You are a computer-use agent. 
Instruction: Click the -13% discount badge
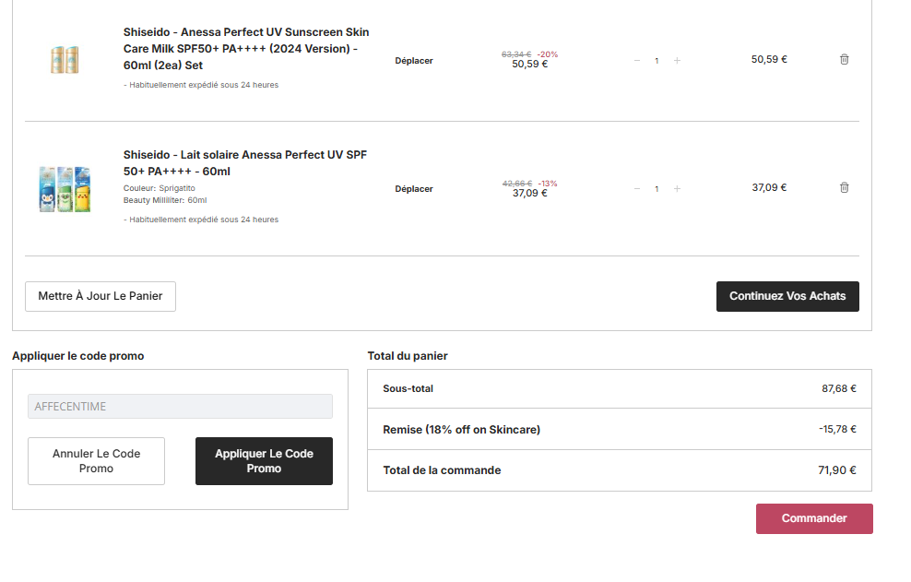[x=548, y=184]
